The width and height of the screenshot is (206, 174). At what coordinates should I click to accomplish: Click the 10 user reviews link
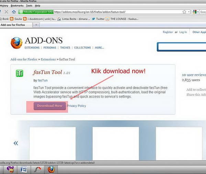click(194, 75)
